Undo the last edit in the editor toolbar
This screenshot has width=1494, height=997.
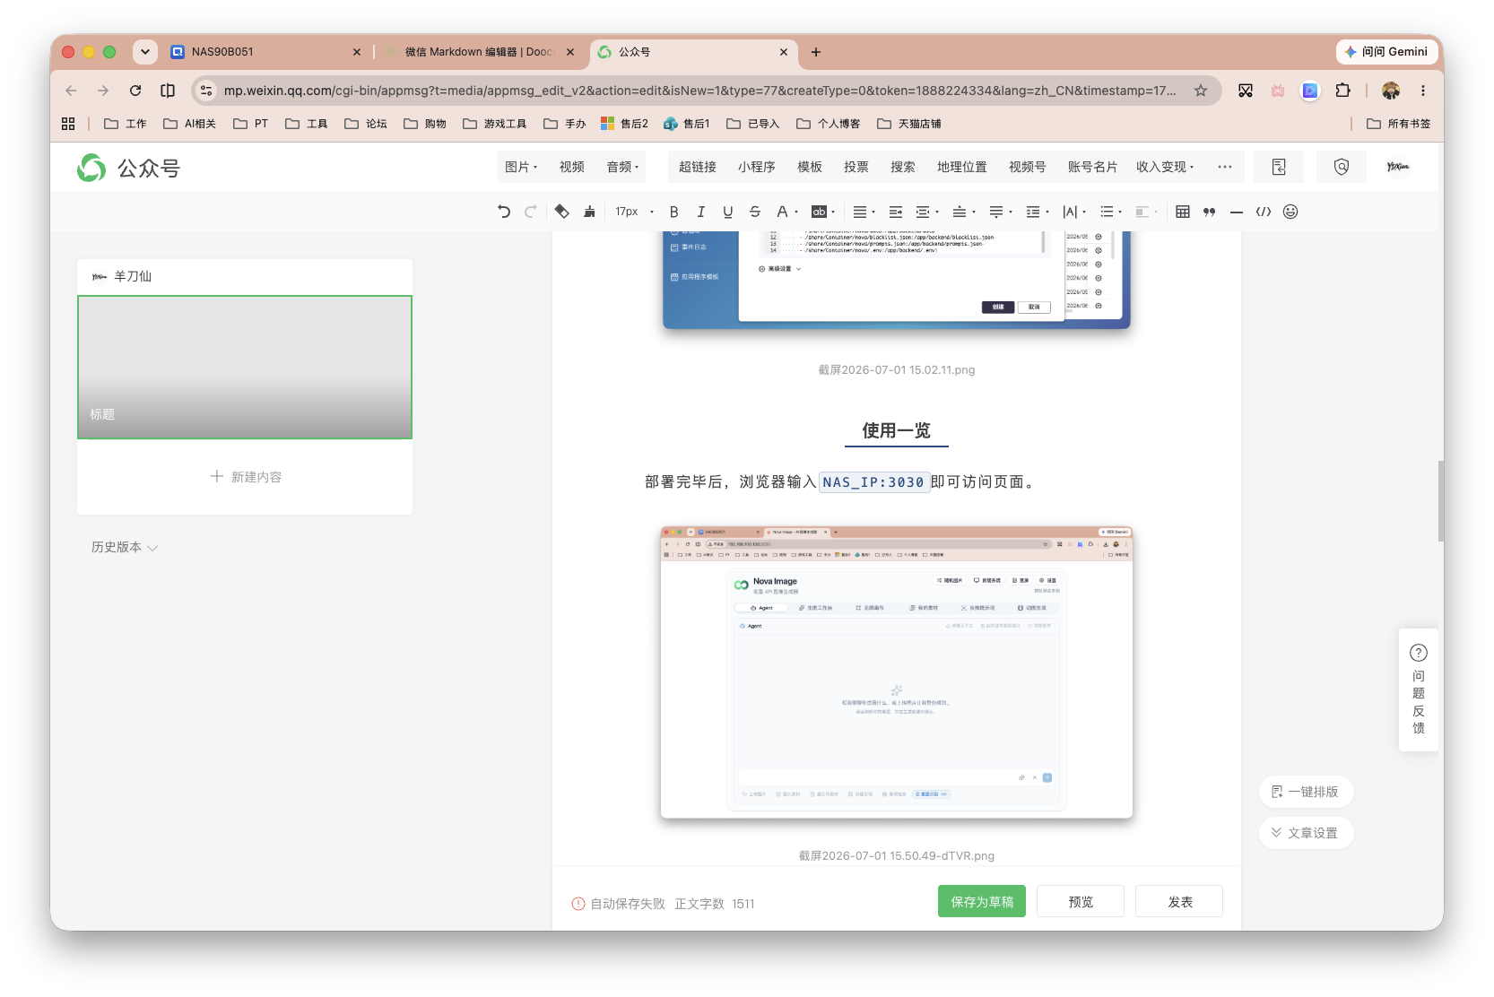coord(504,212)
